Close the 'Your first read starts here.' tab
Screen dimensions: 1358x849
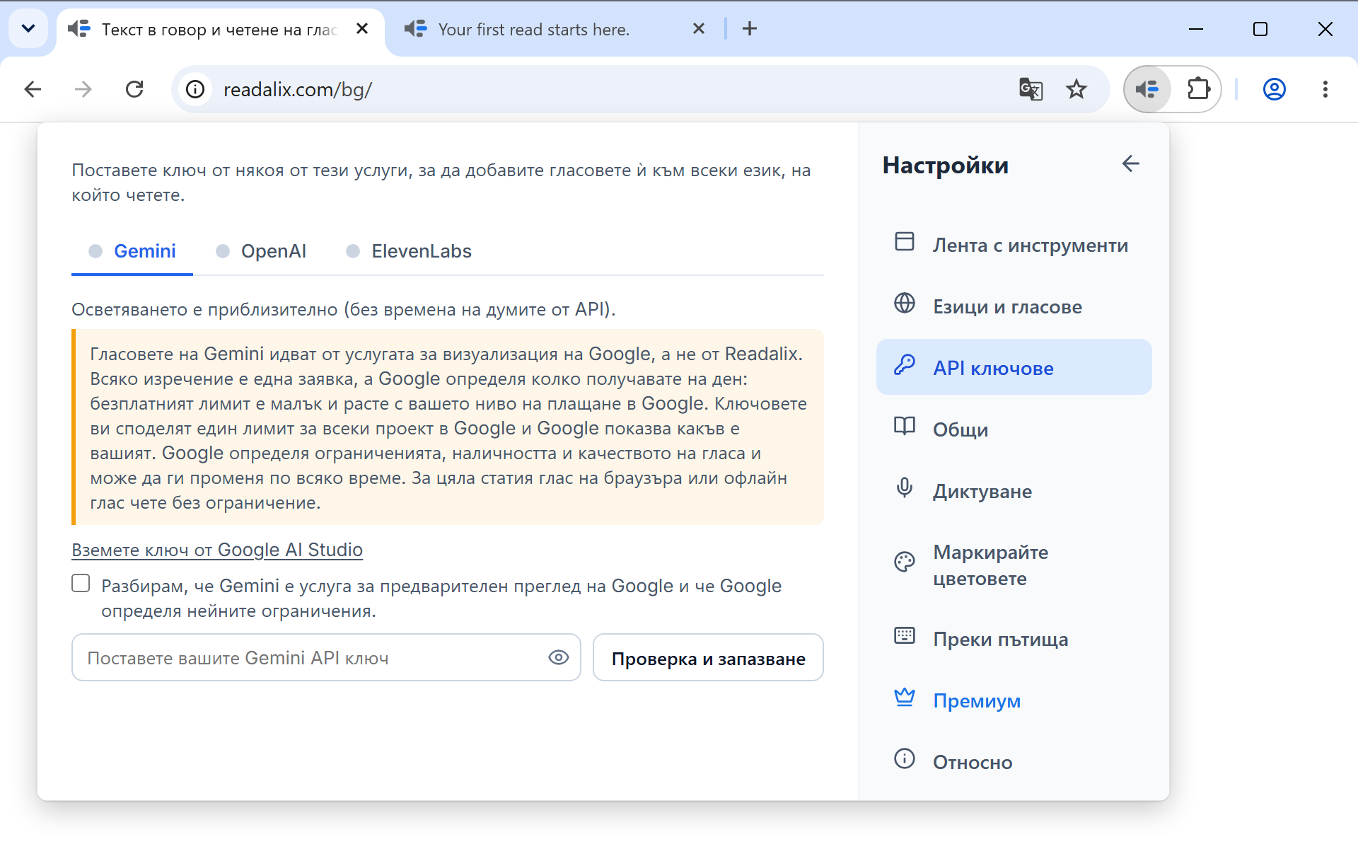point(699,29)
